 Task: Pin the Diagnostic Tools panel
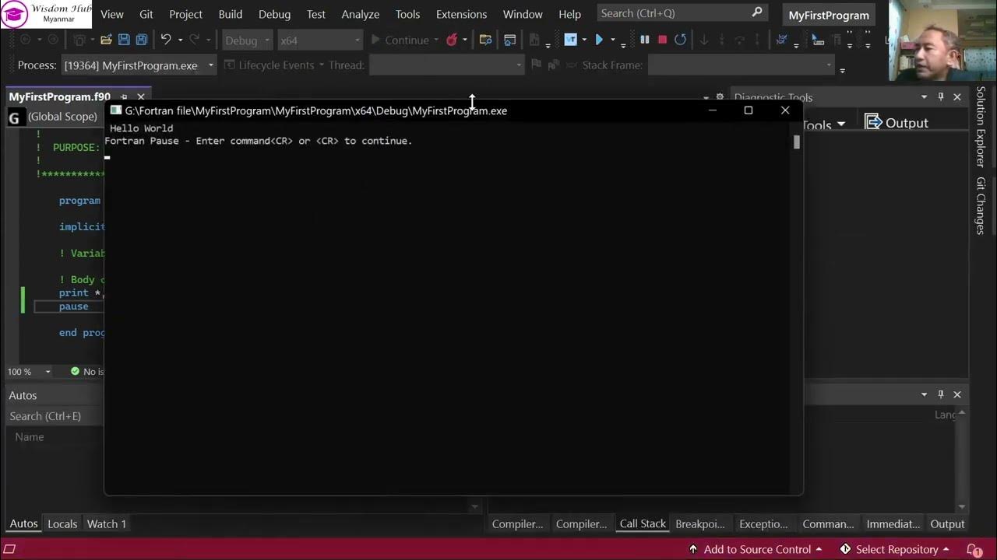941,96
